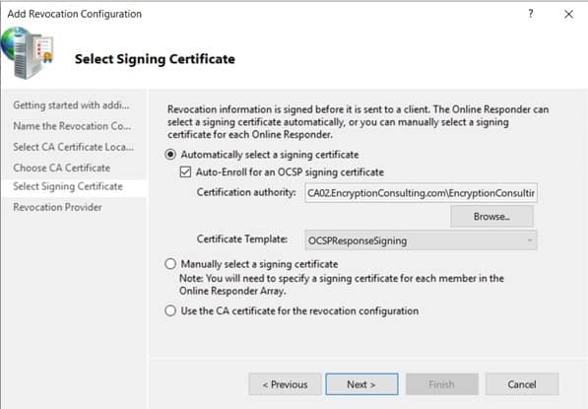Click the Certification authority text field
This screenshot has width=588, height=409.
tap(421, 193)
